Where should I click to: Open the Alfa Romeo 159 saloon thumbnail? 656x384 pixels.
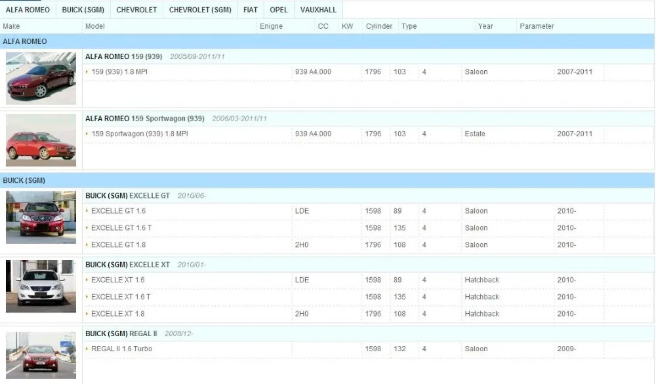pyautogui.click(x=41, y=78)
